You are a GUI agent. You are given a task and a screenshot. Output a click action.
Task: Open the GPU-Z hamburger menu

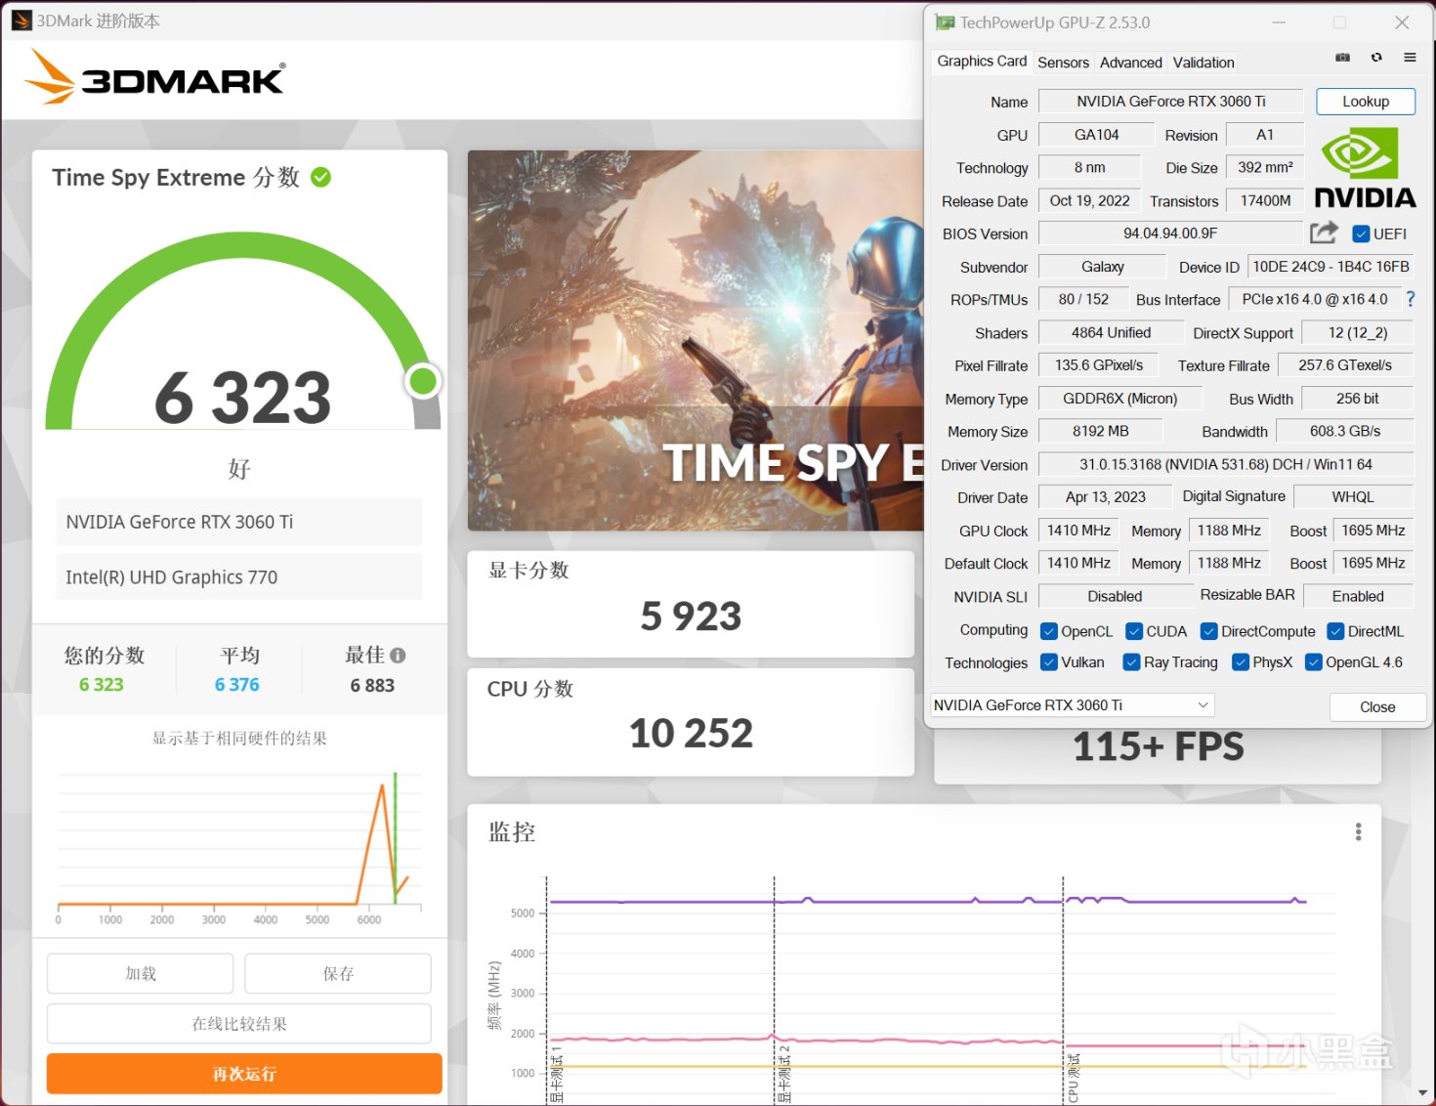click(x=1410, y=58)
